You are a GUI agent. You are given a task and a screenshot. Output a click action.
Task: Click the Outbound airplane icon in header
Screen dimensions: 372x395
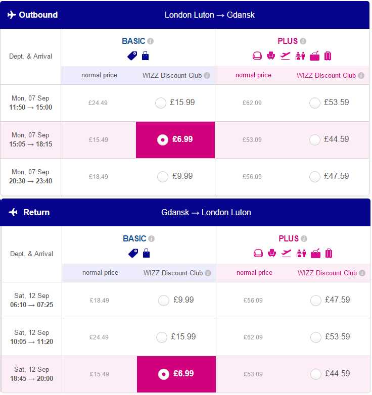pos(12,15)
